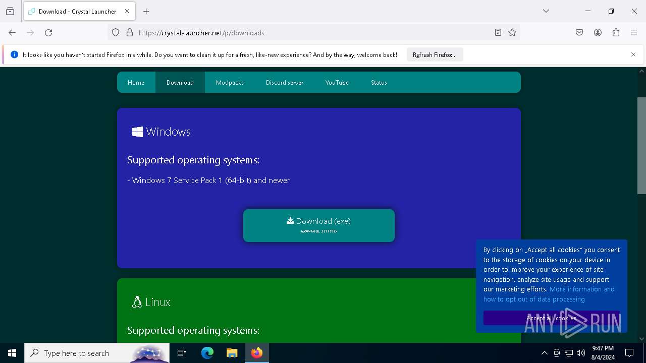Open the YouTube nav link
This screenshot has width=646, height=363.
337,82
